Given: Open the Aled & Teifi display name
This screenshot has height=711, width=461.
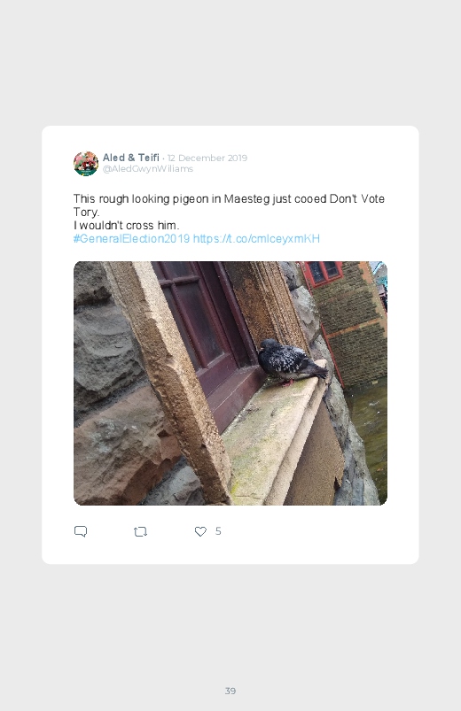Looking at the screenshot, I should [x=131, y=158].
